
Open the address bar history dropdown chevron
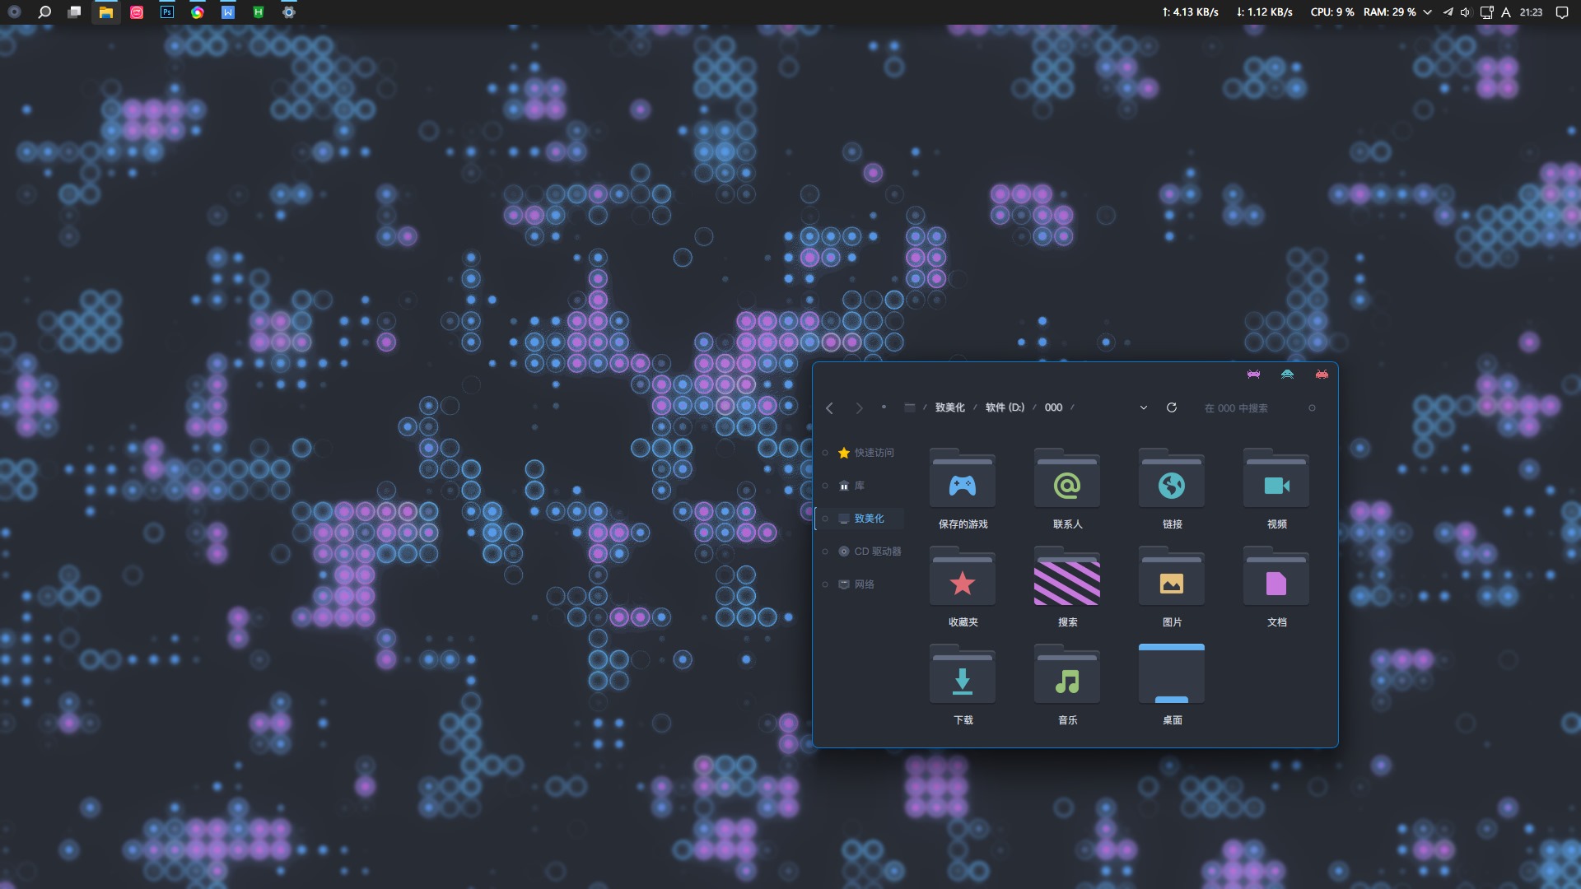(x=1143, y=407)
